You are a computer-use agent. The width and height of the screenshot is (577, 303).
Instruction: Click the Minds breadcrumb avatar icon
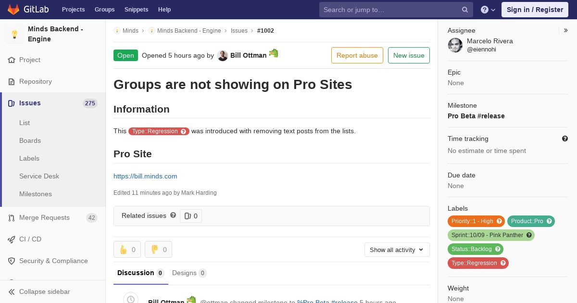coord(117,31)
